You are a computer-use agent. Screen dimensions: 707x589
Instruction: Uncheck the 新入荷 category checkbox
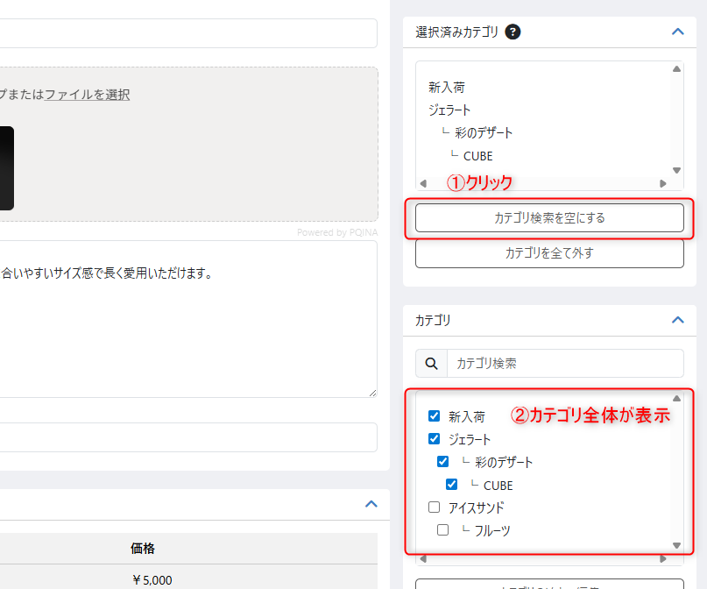pyautogui.click(x=434, y=416)
